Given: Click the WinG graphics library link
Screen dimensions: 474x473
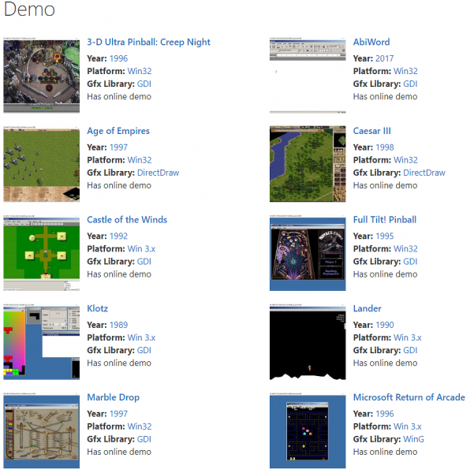Looking at the screenshot, I should (413, 439).
